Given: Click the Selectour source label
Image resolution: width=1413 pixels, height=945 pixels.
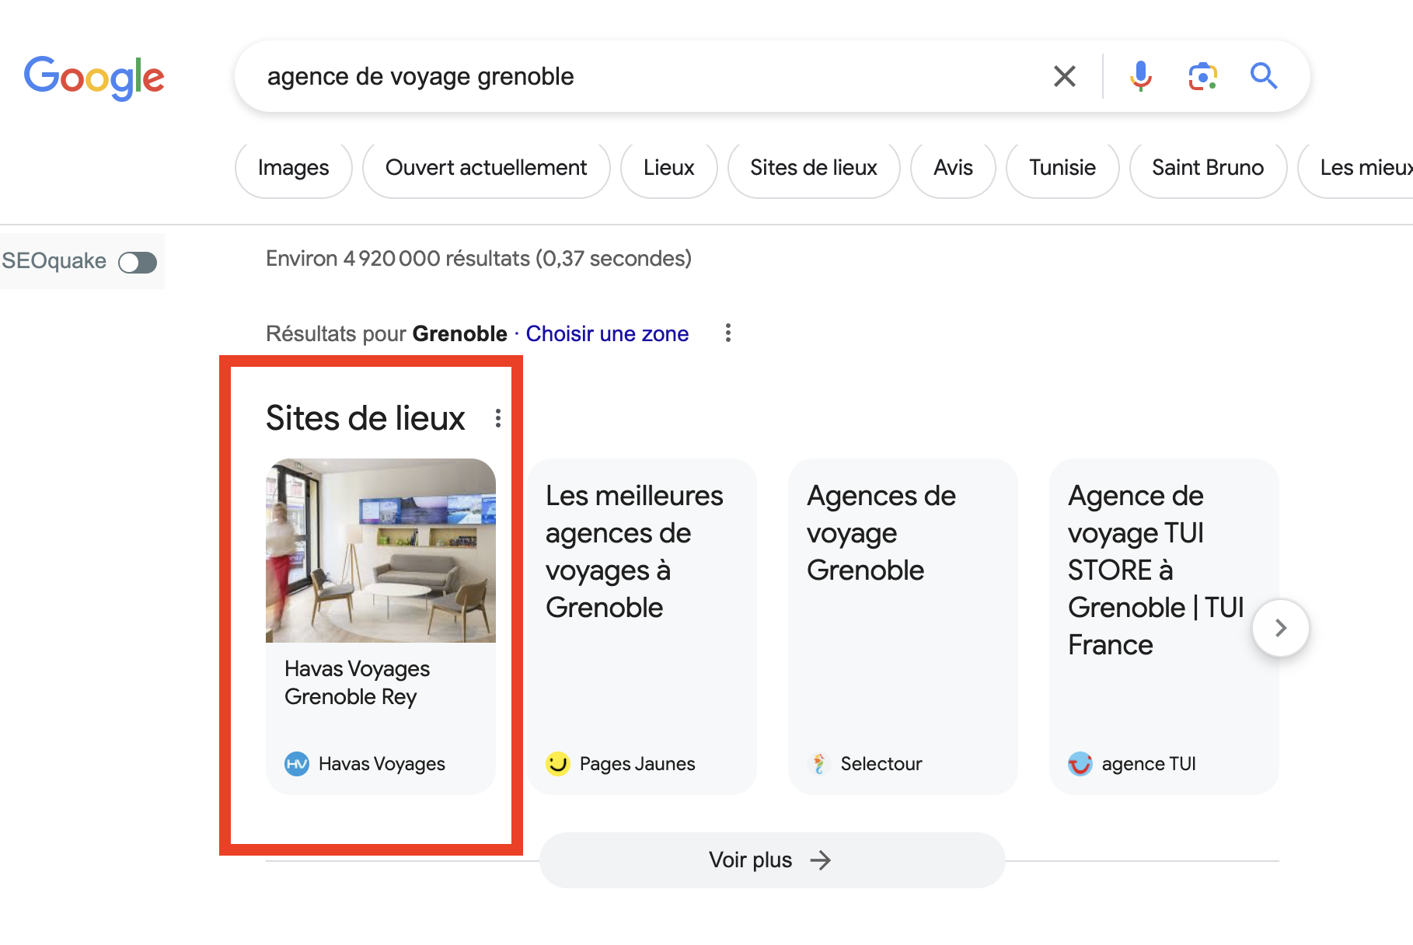Looking at the screenshot, I should click(881, 764).
